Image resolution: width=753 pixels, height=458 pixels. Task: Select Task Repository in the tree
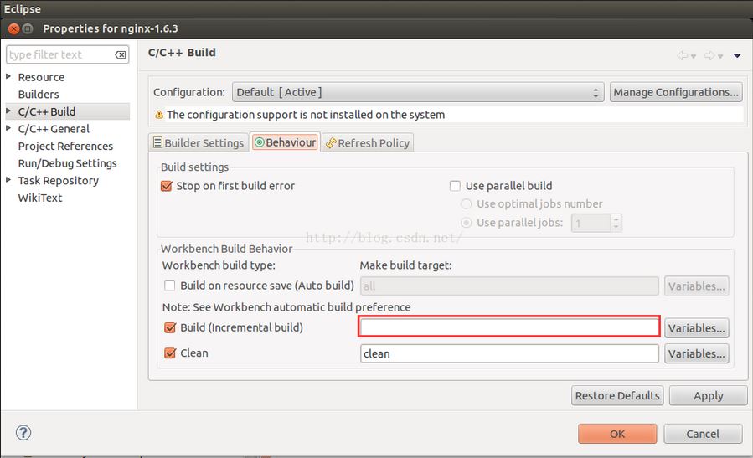(58, 181)
